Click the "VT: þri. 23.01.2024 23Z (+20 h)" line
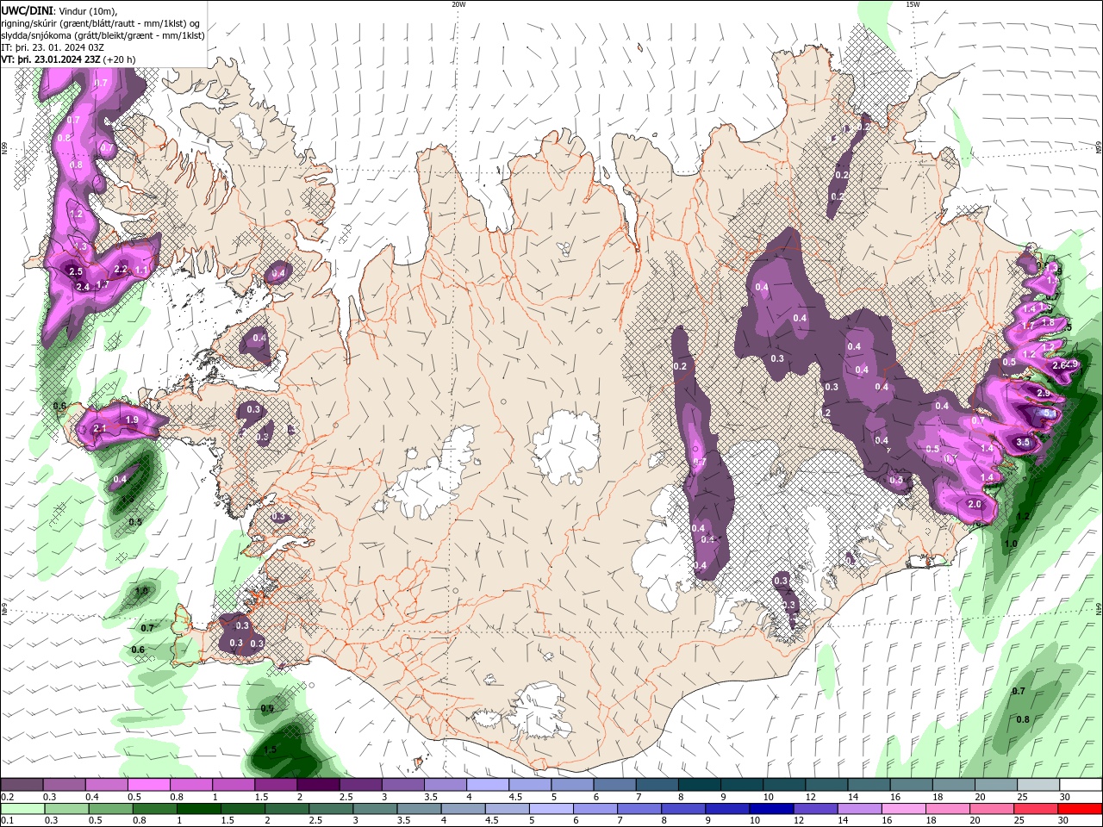The image size is (1103, 827). point(69,59)
